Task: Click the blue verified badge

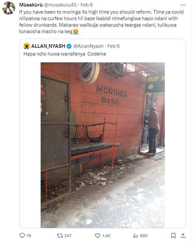Action: 69,46
